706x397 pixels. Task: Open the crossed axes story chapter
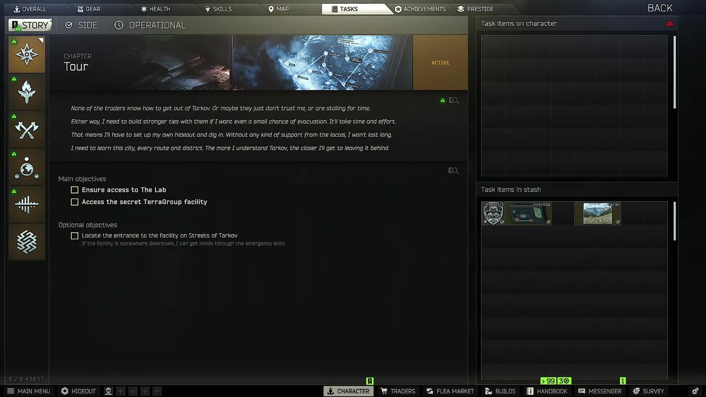point(26,130)
